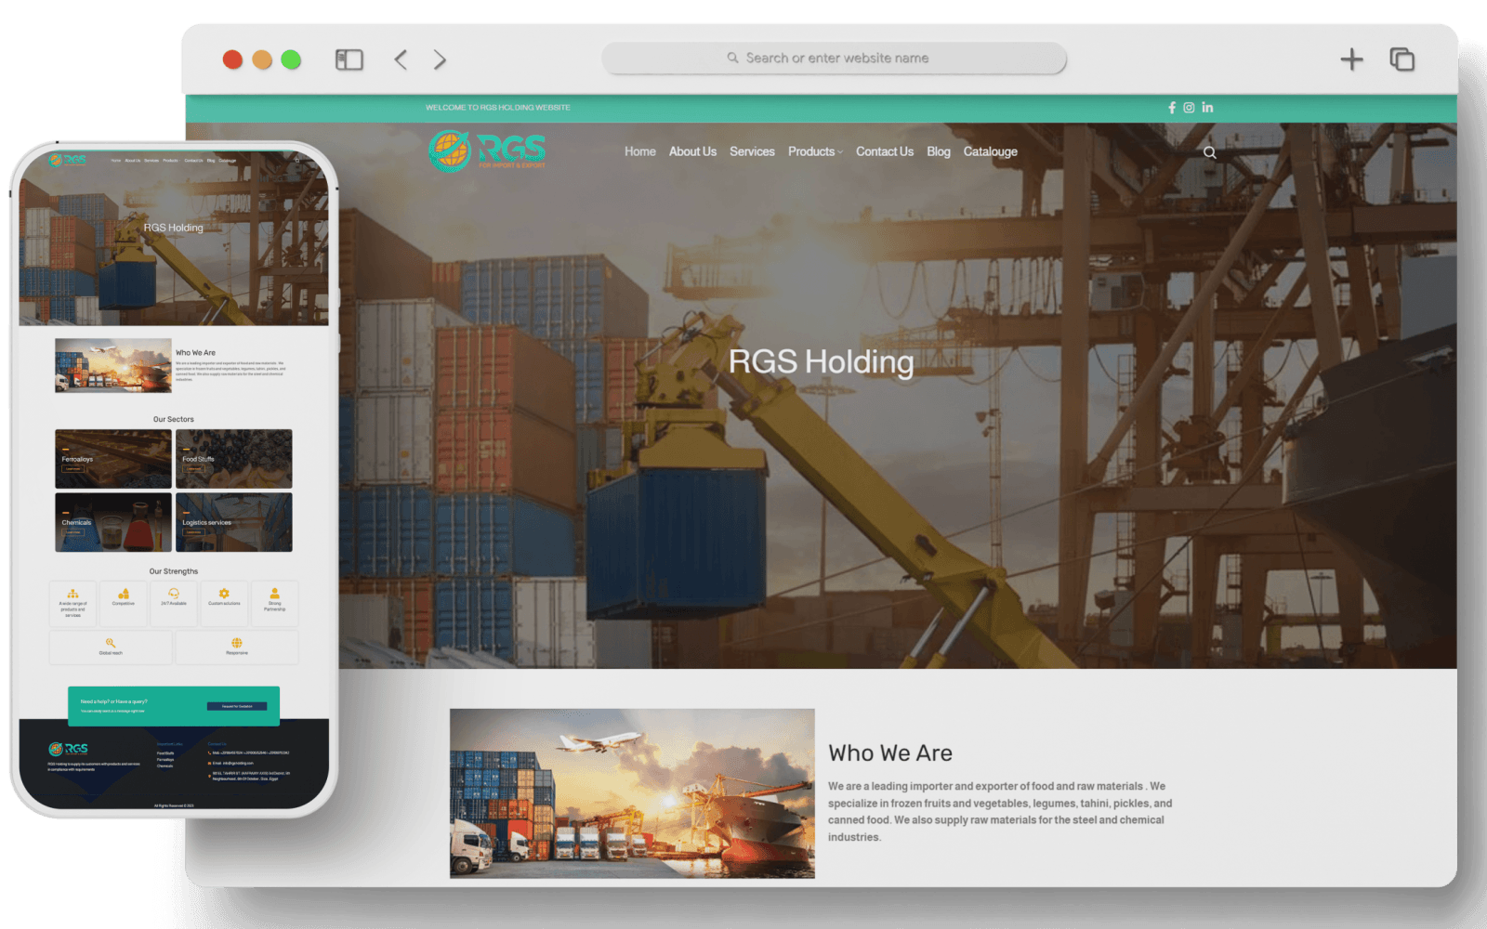Click the Competitive shapes icon on phone

[124, 593]
